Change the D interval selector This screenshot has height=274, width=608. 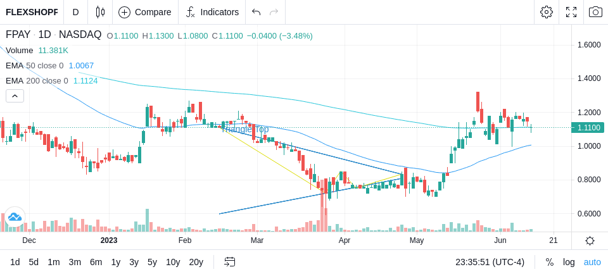point(75,12)
